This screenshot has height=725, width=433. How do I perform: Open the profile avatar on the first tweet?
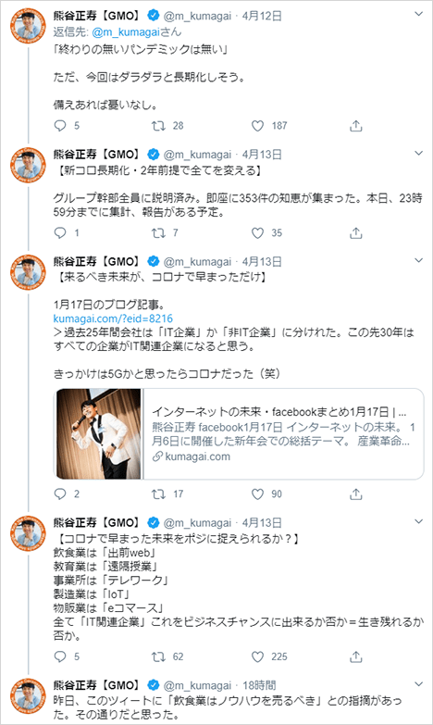(28, 26)
